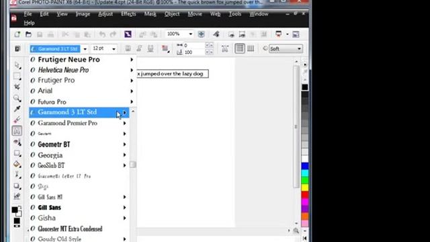Click the purple application launcher icon
430x242 pixels.
tap(128, 34)
